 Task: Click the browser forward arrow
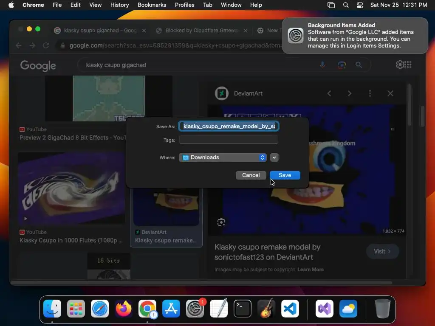point(32,45)
